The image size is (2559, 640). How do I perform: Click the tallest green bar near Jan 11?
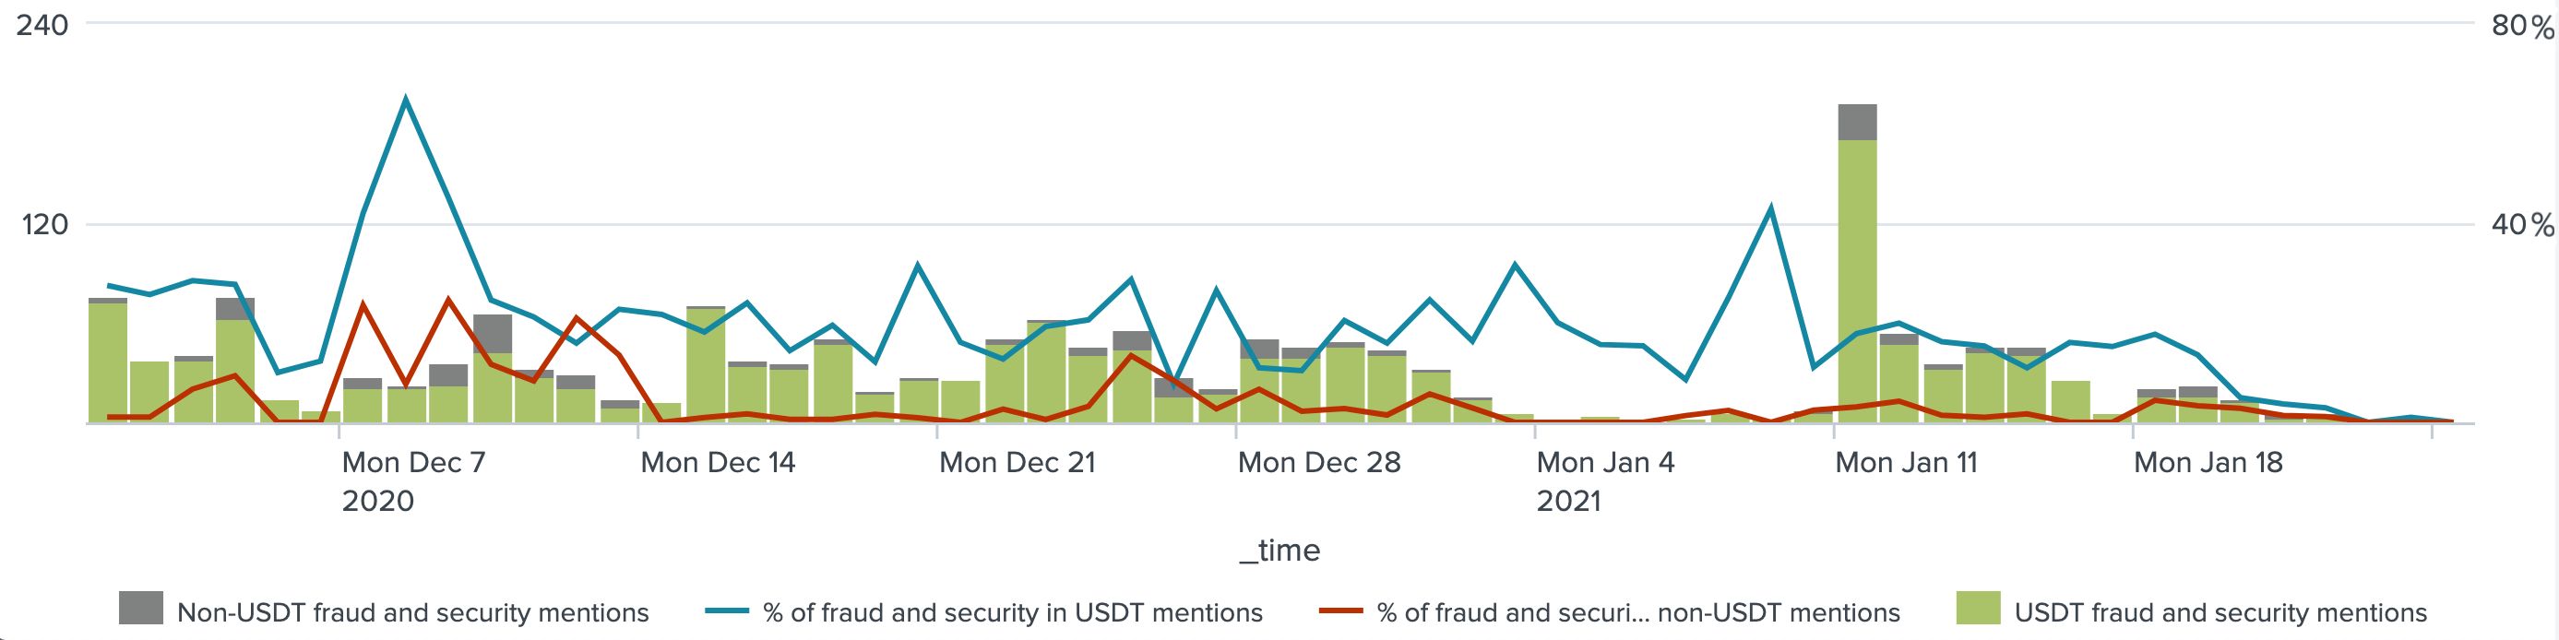[1857, 279]
